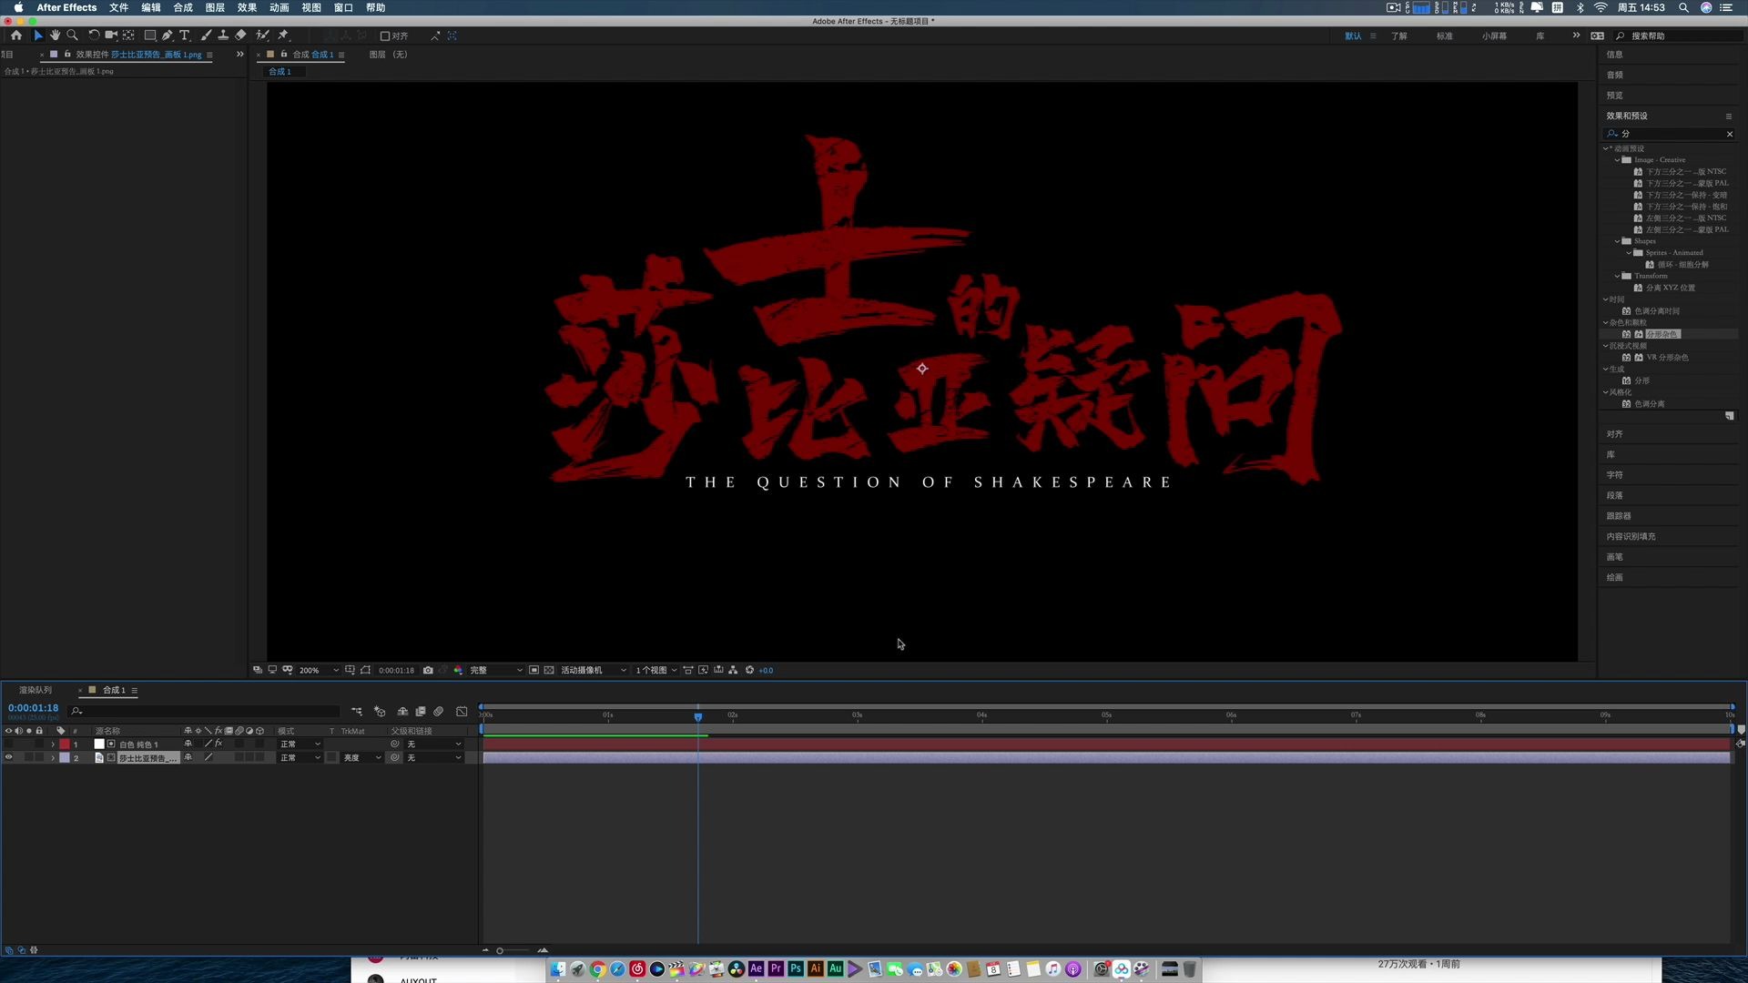The image size is (1748, 983).
Task: Select the Eraser tool
Action: pyautogui.click(x=240, y=35)
